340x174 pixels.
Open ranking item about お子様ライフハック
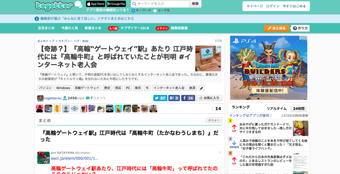tap(273, 145)
